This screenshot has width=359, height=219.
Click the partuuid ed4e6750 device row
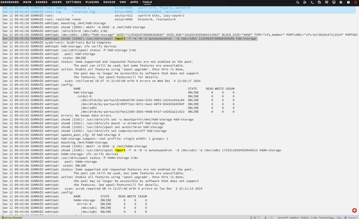118,100
